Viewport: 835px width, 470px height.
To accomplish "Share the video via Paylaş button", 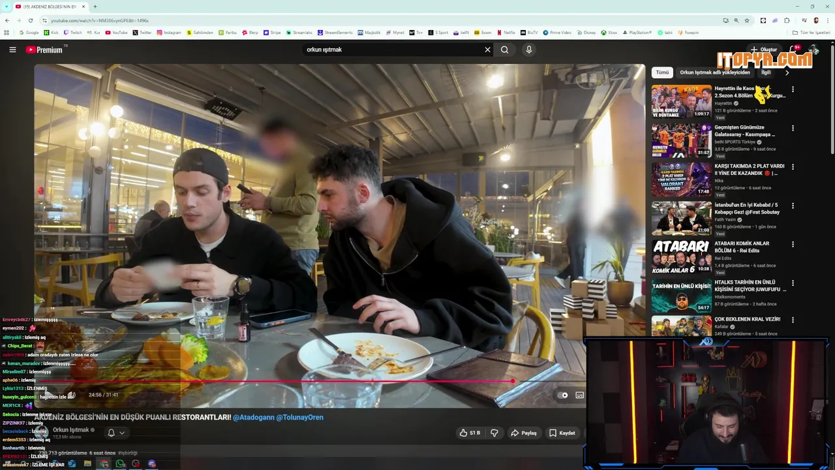I will point(524,433).
